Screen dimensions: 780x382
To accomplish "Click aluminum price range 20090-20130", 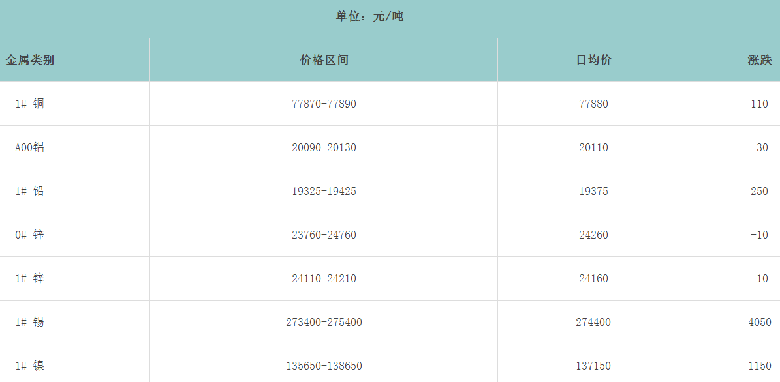I will click(x=324, y=147).
